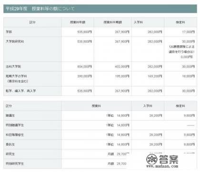Click 月額 29,700 in the 特別研究学生 row
Viewport: 200px width, 172px height.
tap(117, 163)
